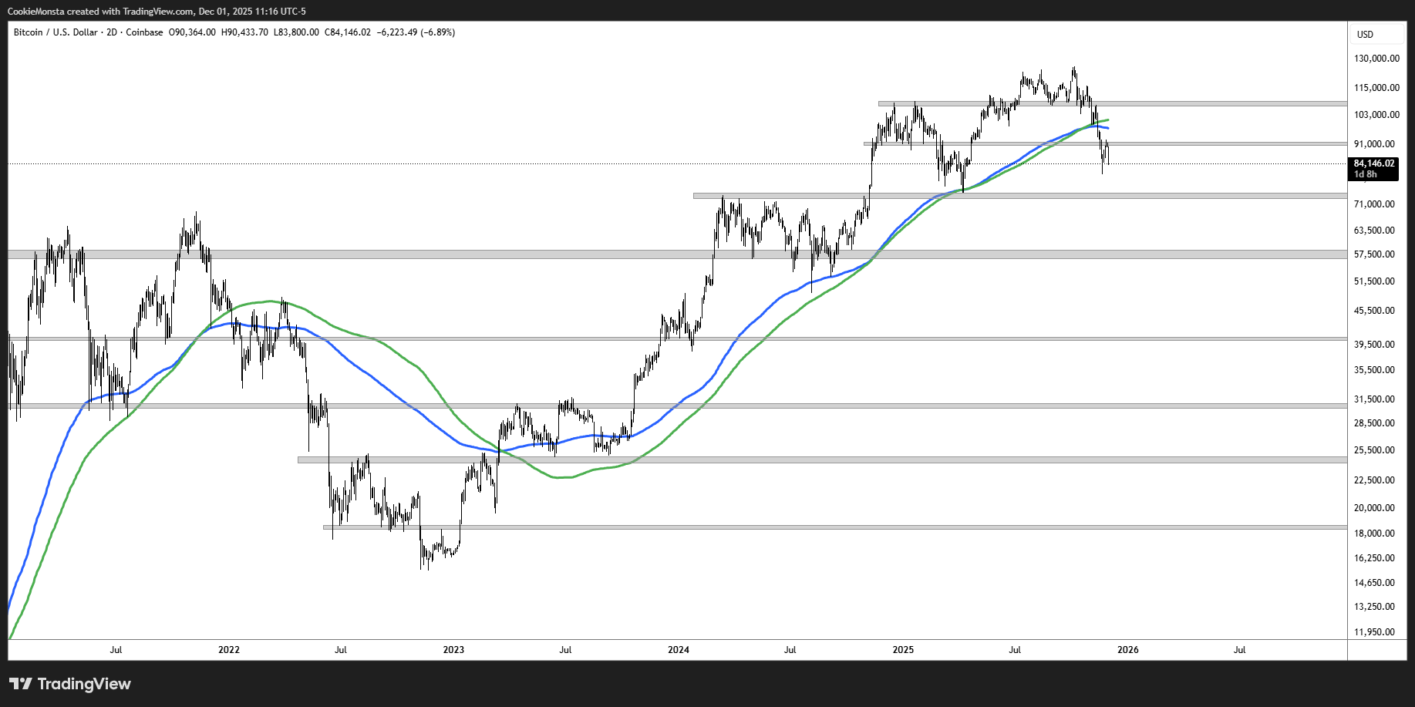Viewport: 1415px width, 707px height.
Task: Click the current price tag 84,146.02
Action: [x=1373, y=163]
